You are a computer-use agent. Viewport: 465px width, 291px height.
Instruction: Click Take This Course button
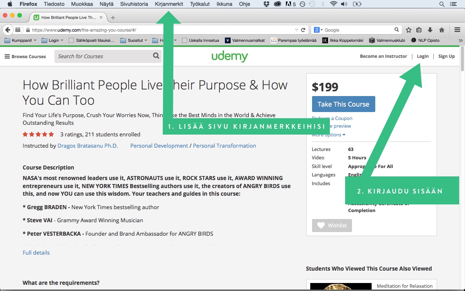(343, 104)
